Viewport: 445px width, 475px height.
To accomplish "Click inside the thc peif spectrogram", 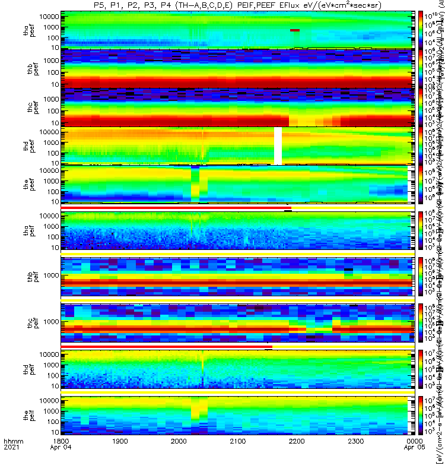I will click(238, 323).
